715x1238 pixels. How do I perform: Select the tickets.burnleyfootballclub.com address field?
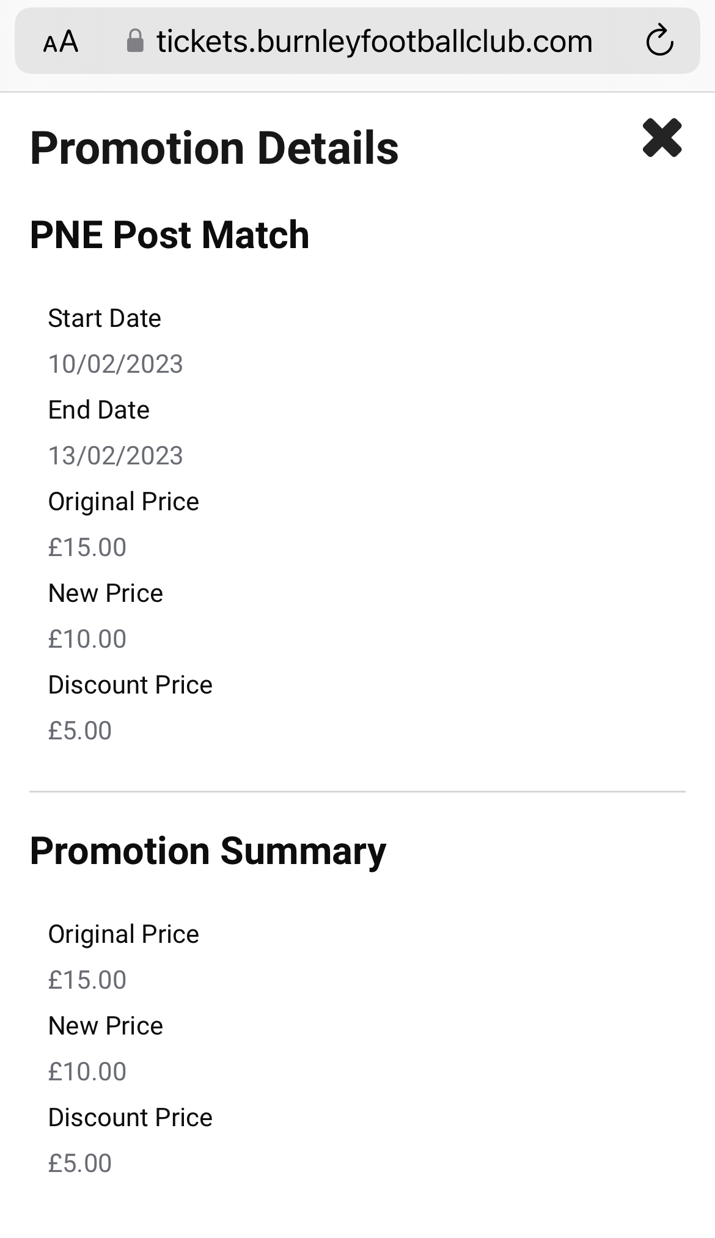(374, 42)
